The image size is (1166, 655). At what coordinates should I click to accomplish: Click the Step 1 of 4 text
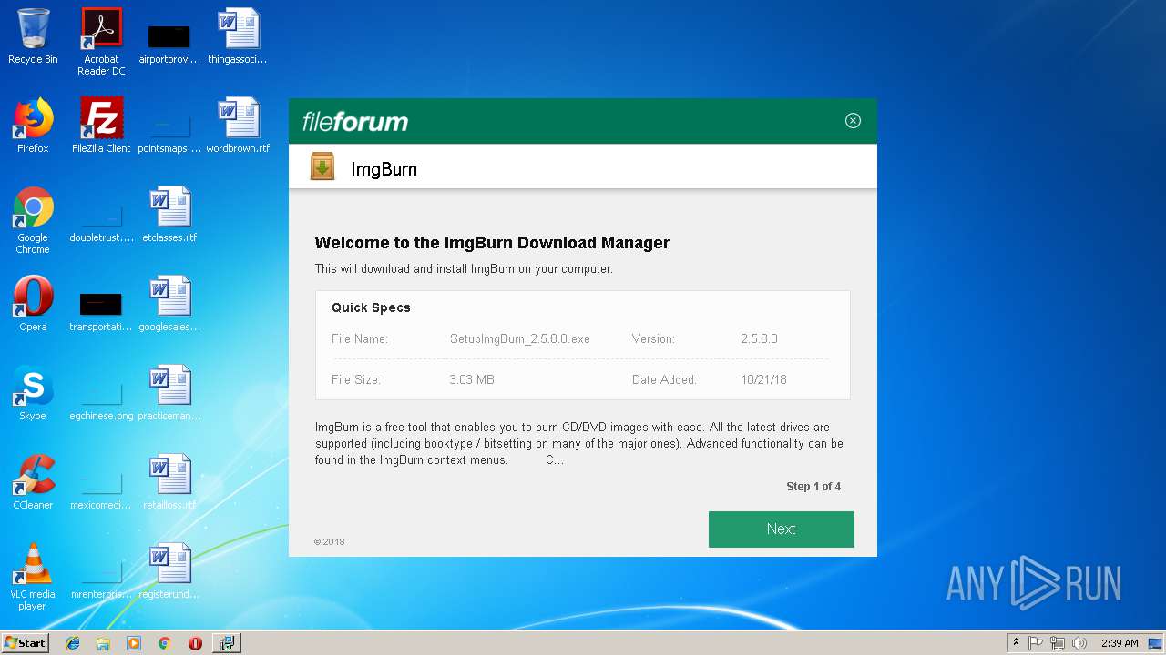click(x=813, y=487)
